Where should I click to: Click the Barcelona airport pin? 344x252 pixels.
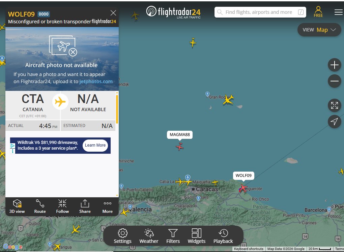pyautogui.click(x=329, y=209)
